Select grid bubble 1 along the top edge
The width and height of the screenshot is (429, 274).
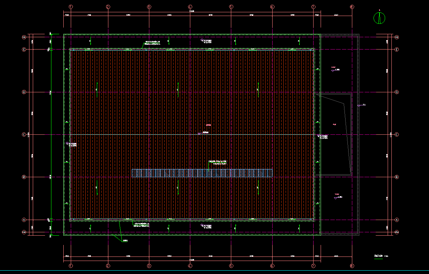click(71, 7)
